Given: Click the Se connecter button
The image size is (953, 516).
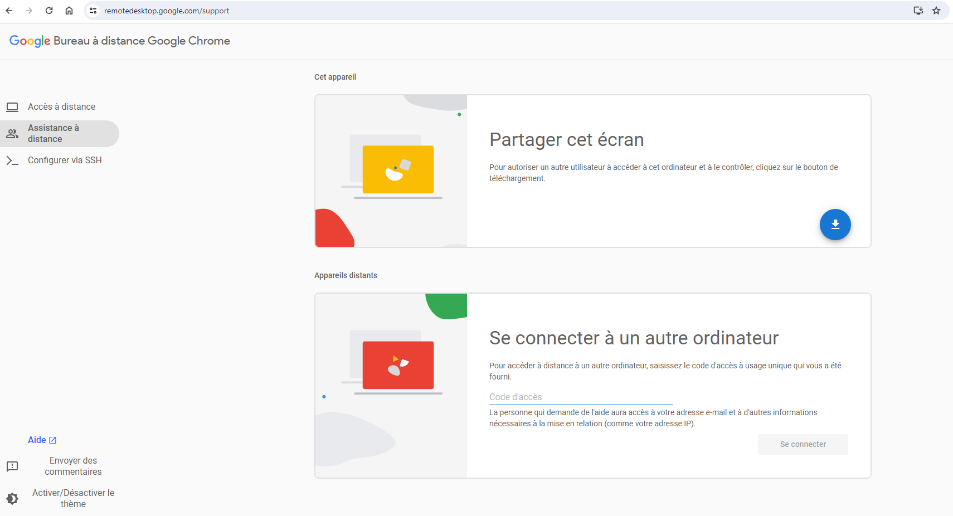Looking at the screenshot, I should (803, 445).
